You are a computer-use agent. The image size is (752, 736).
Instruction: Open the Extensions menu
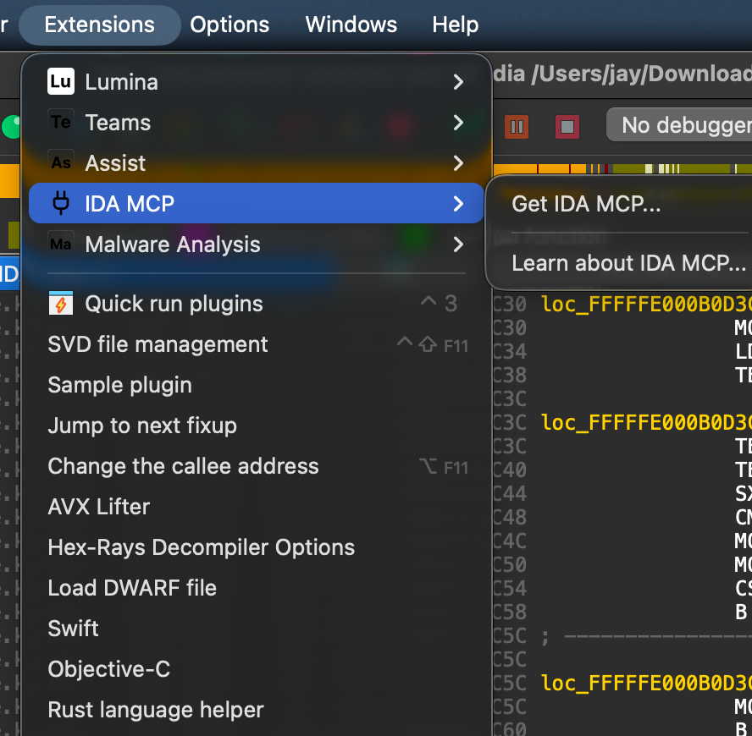(x=99, y=25)
